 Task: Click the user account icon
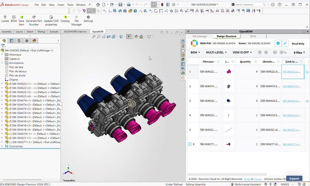273,4
